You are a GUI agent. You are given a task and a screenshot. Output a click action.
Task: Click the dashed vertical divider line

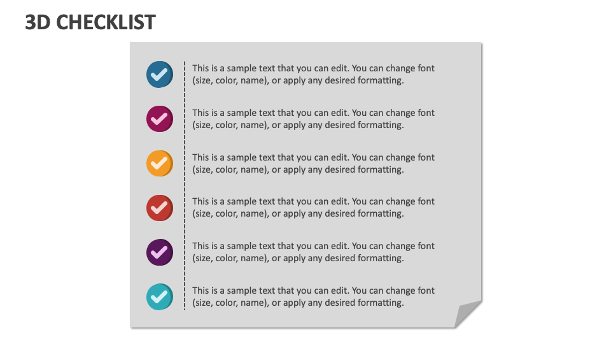point(185,185)
